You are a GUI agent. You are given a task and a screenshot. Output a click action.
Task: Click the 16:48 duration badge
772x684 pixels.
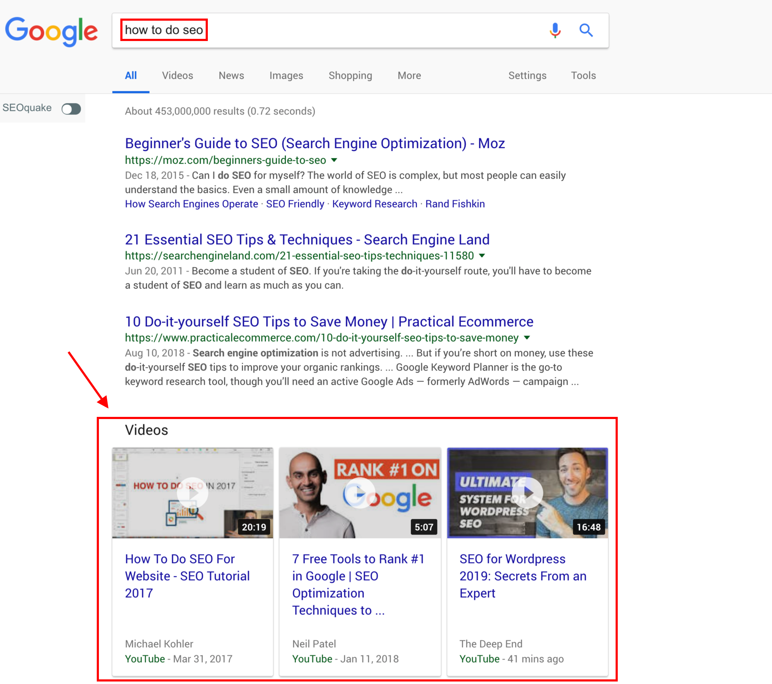[x=588, y=527]
